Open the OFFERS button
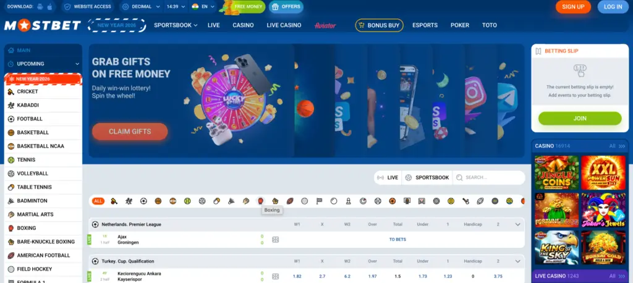 click(x=286, y=7)
